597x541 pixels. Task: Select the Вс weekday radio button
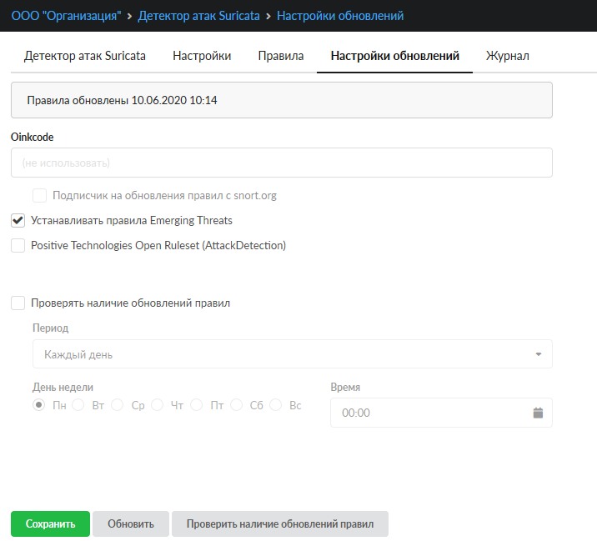(x=276, y=404)
